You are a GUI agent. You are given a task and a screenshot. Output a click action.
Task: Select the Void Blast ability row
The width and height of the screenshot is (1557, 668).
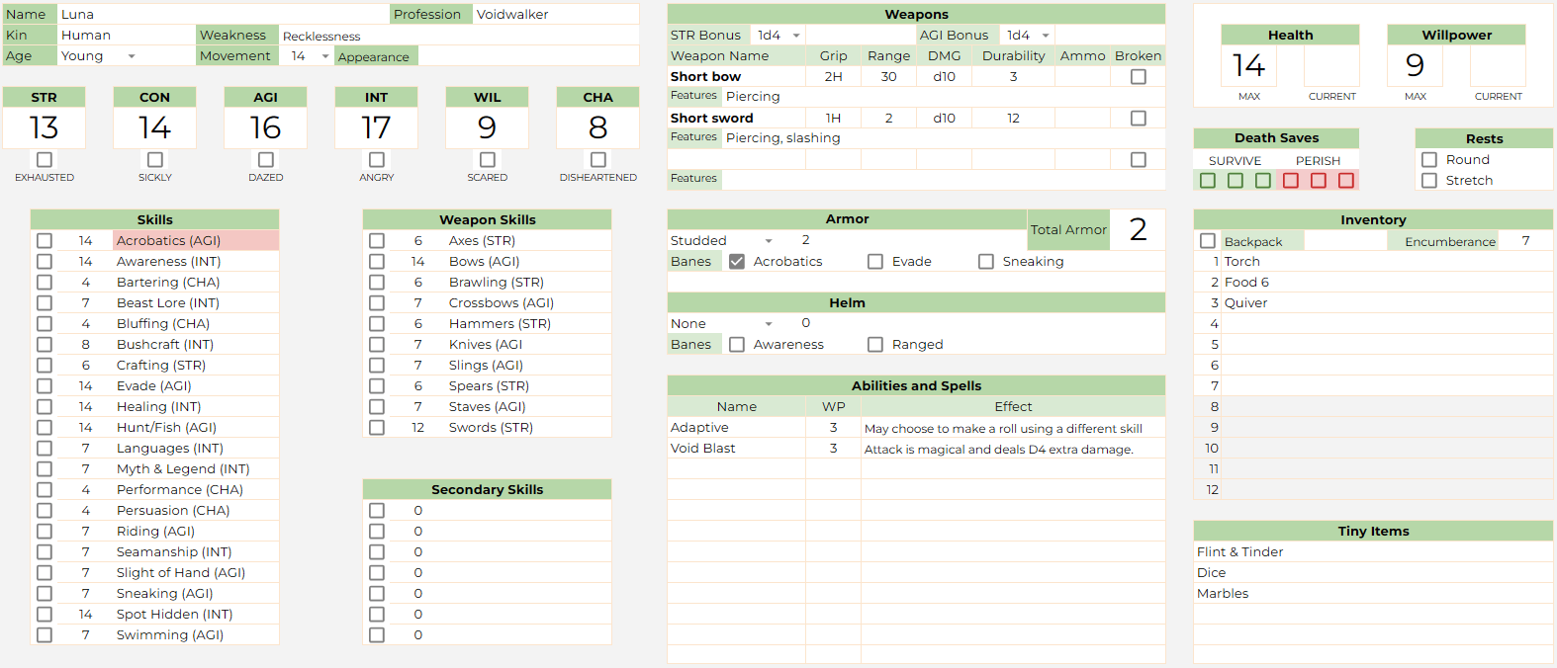click(916, 448)
